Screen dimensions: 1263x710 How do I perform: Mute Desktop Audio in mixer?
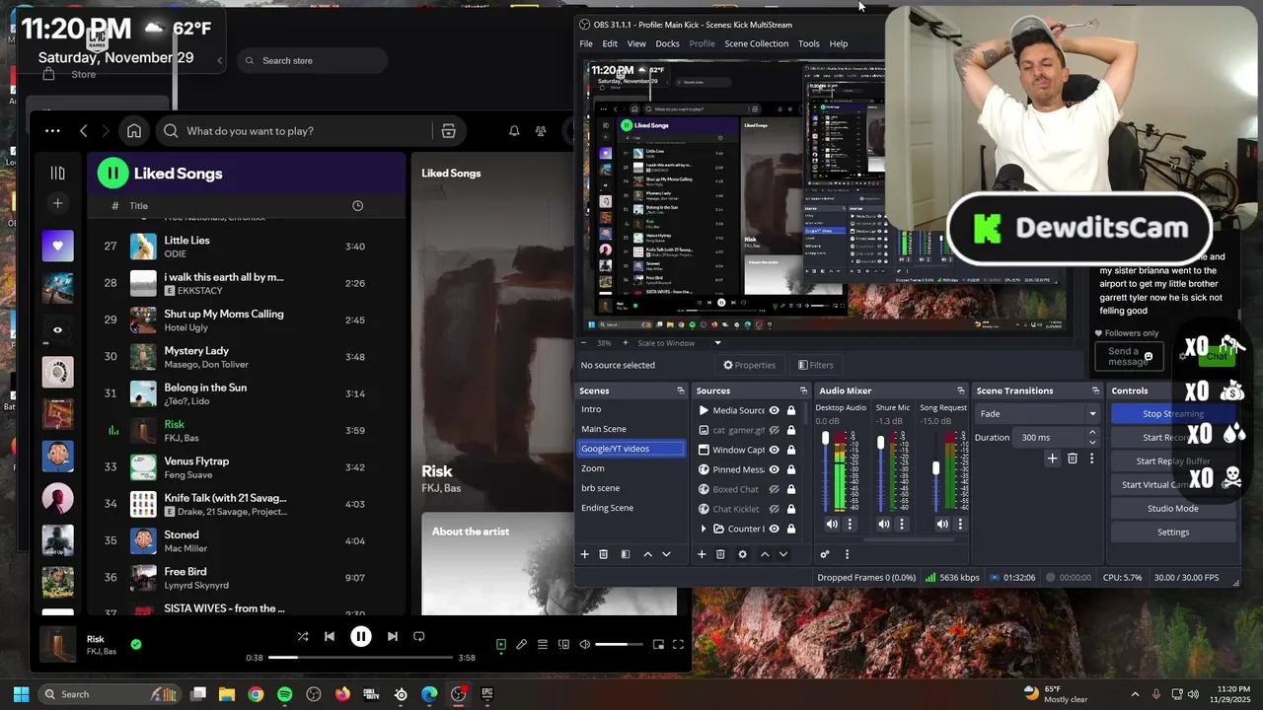pyautogui.click(x=832, y=525)
